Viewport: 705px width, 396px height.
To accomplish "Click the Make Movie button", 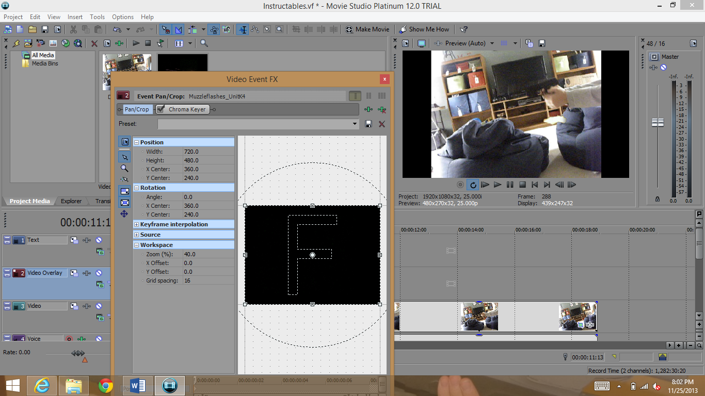I will 367,29.
